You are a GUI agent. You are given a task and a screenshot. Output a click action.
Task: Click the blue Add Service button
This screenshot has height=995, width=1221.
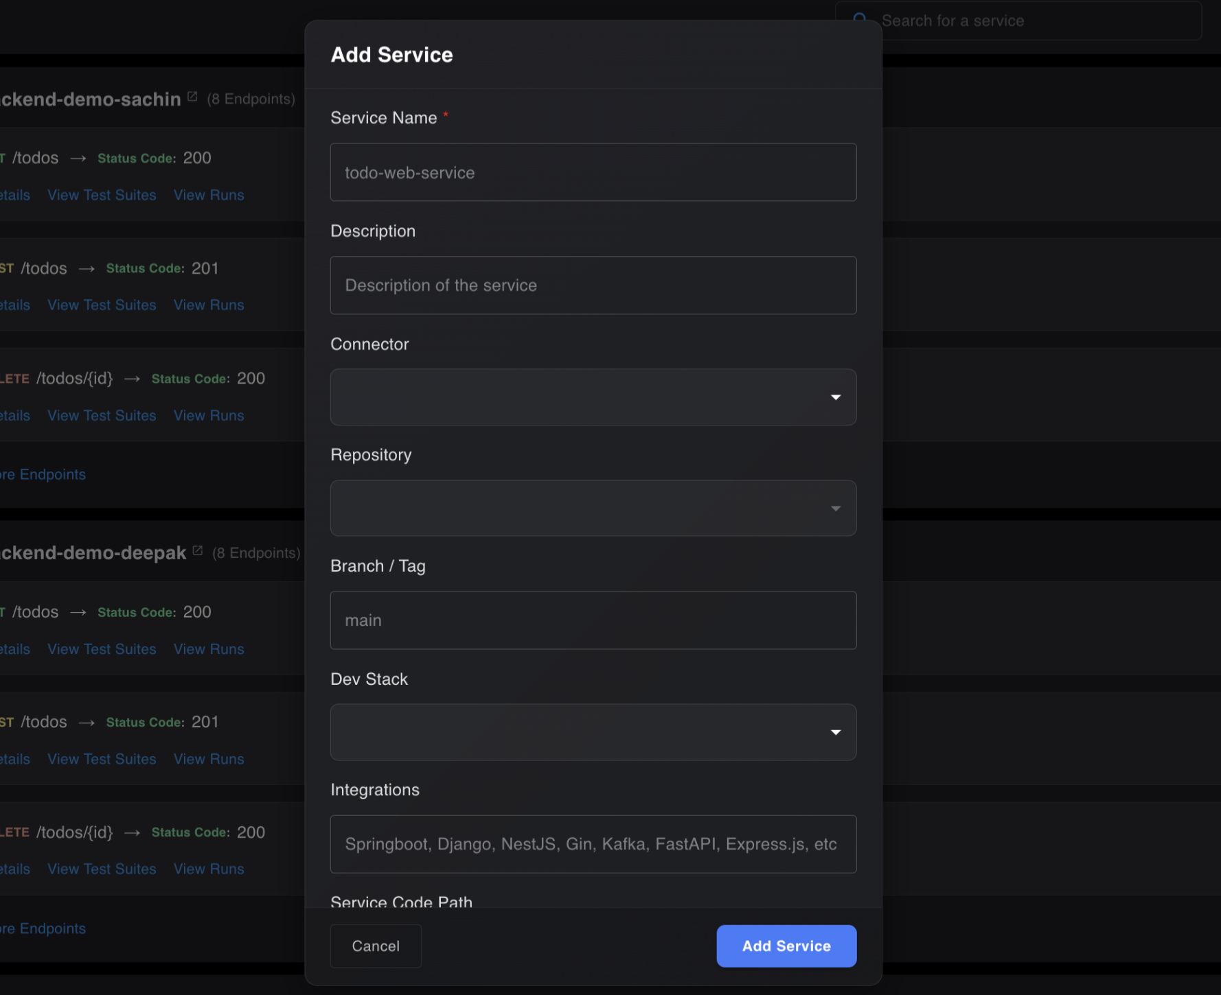pos(786,946)
